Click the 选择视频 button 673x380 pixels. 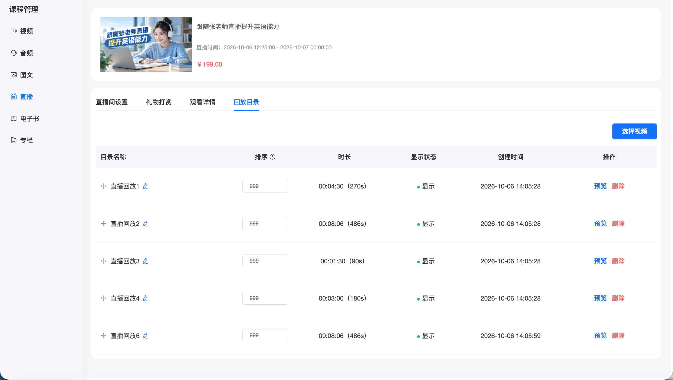(634, 131)
